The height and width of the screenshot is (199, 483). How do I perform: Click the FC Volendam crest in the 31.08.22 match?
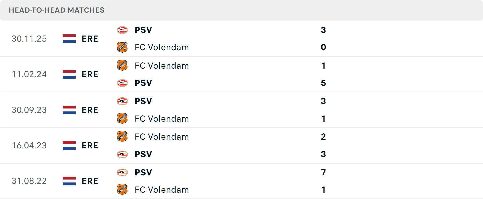(x=122, y=190)
